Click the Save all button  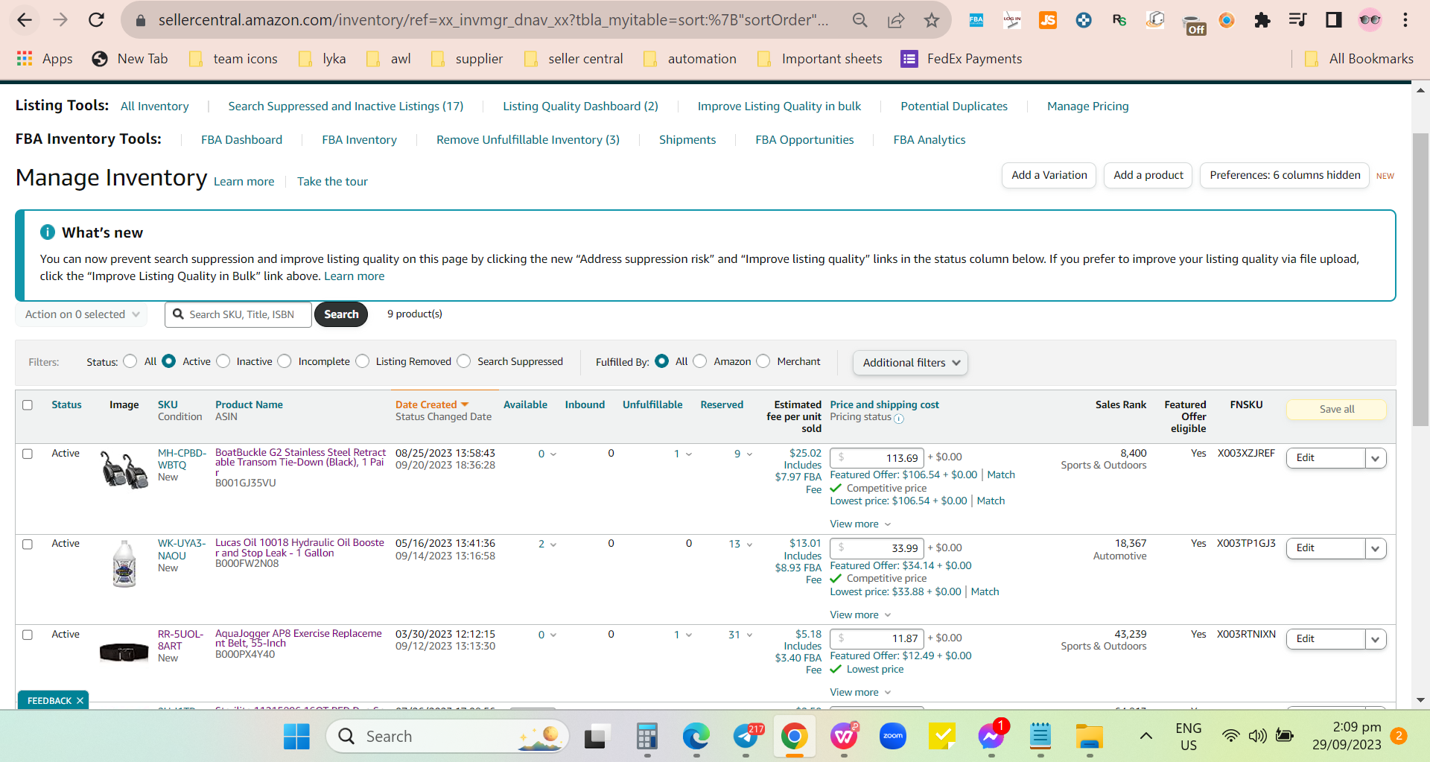[1336, 410]
